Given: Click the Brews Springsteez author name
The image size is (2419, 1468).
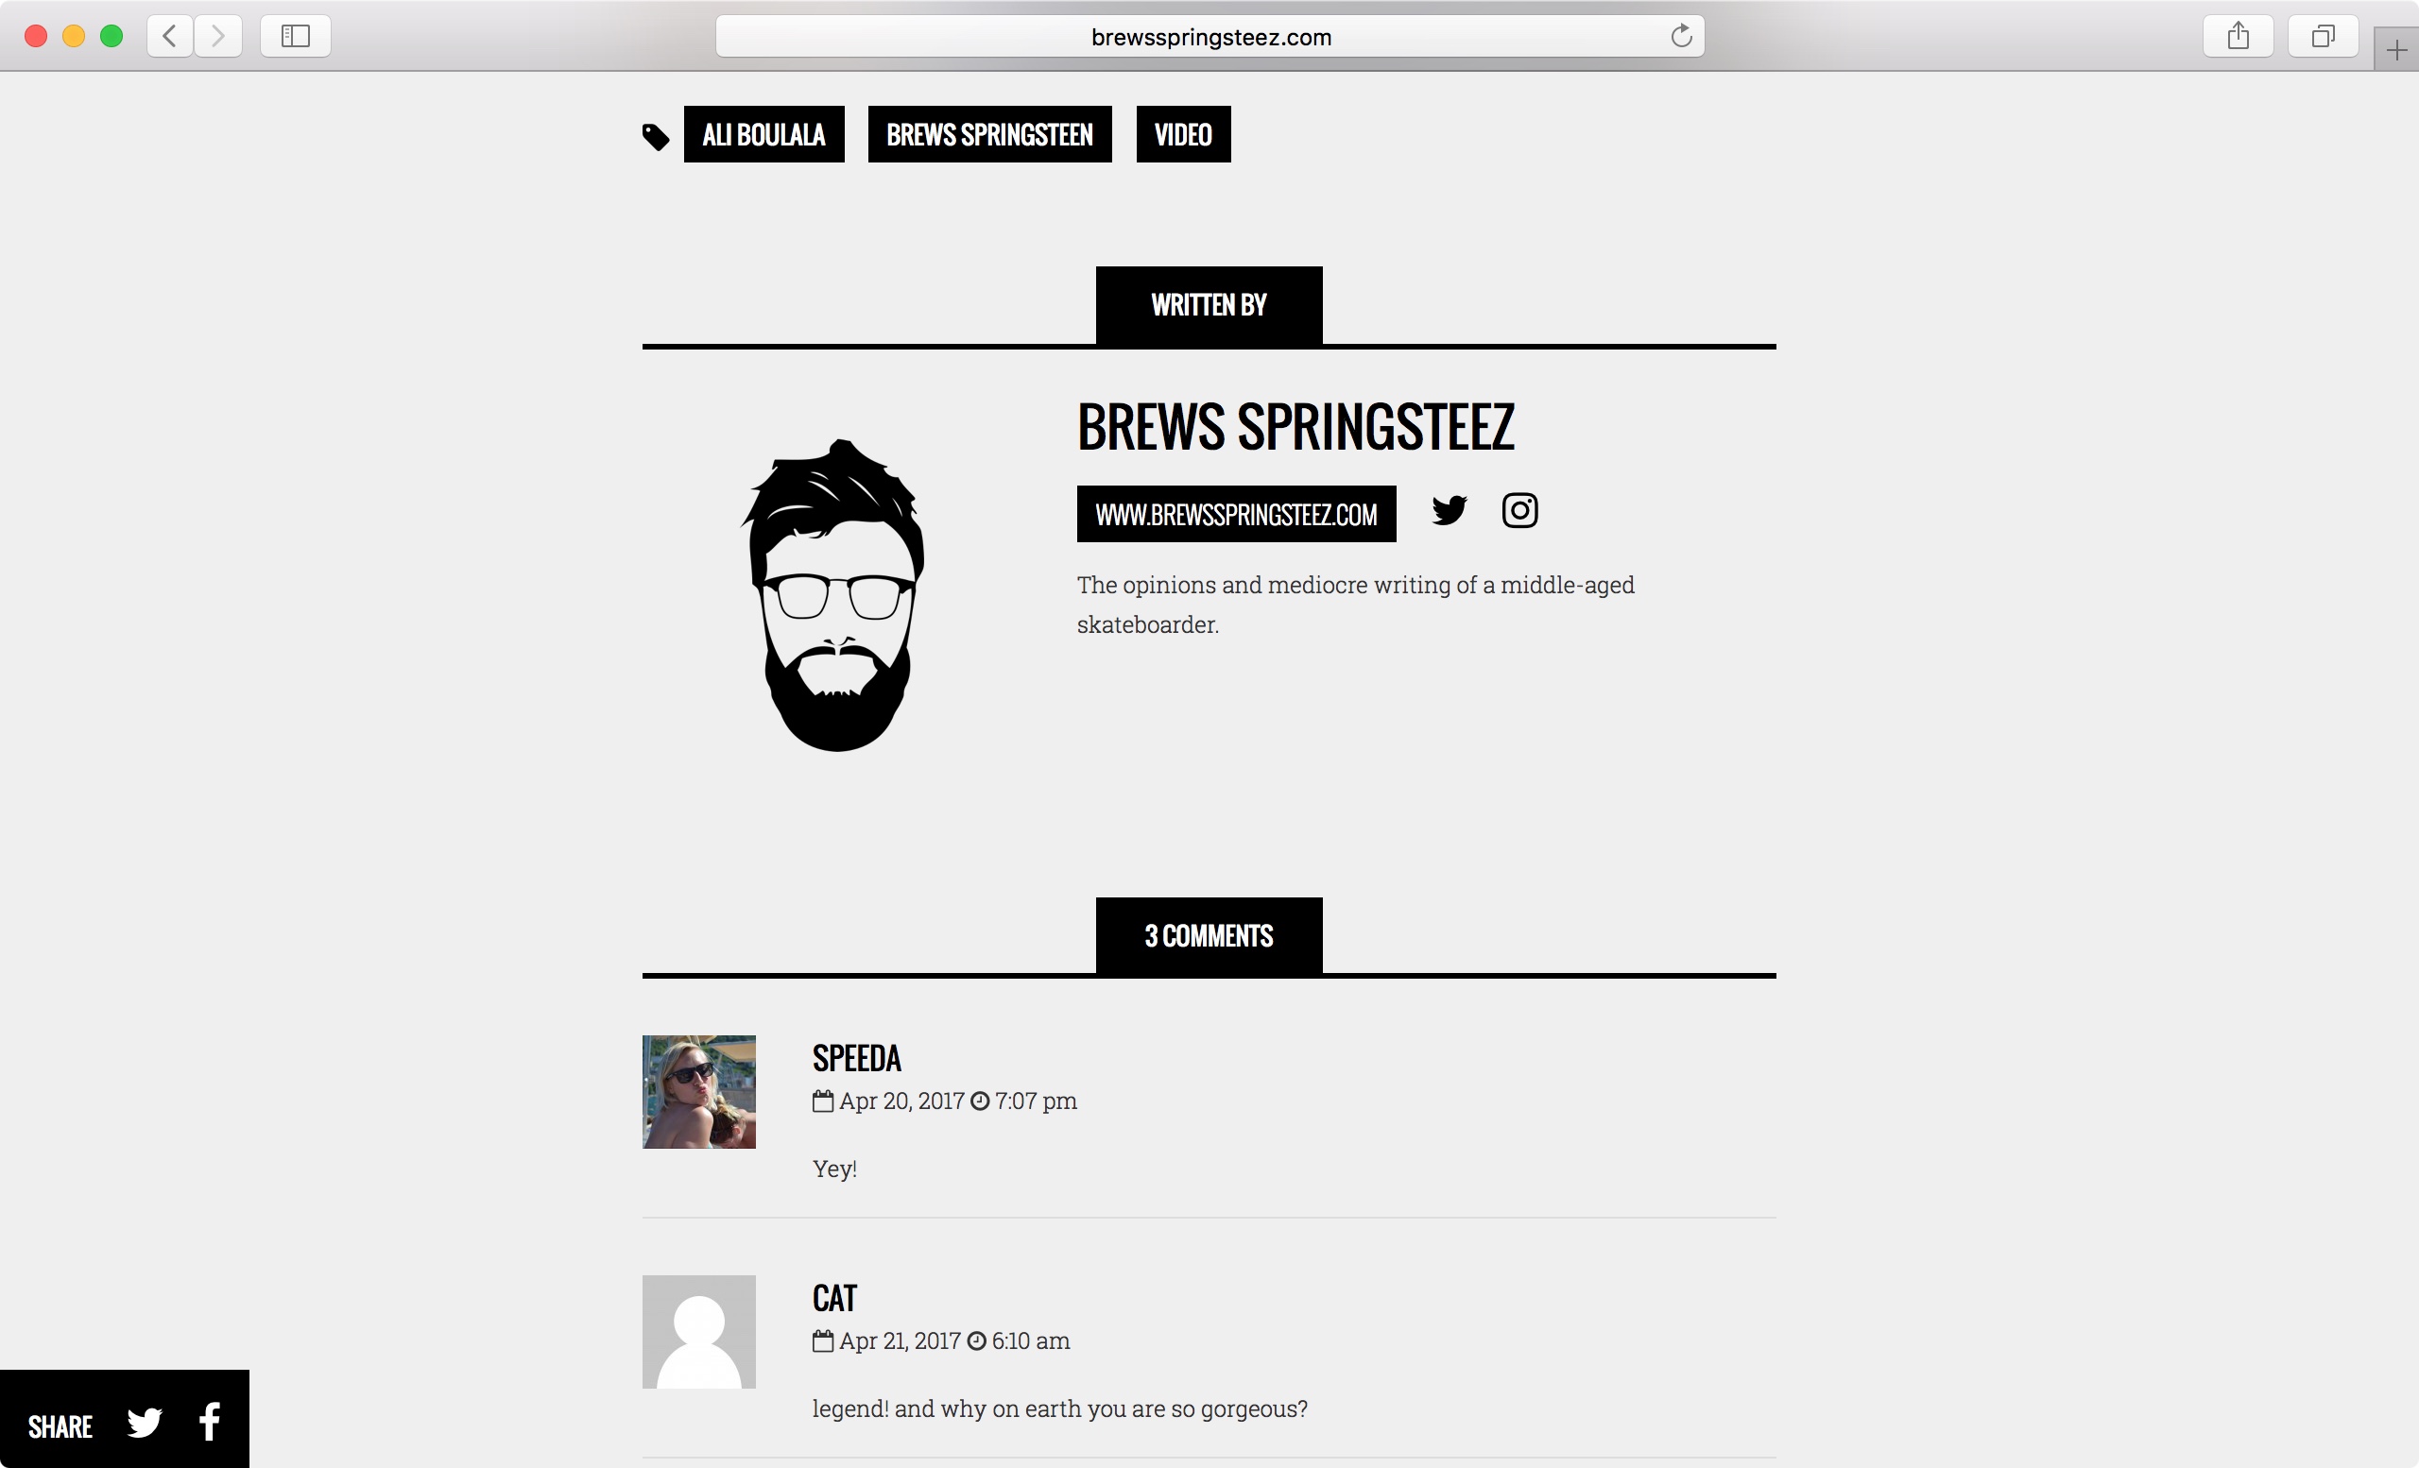Looking at the screenshot, I should (1295, 427).
